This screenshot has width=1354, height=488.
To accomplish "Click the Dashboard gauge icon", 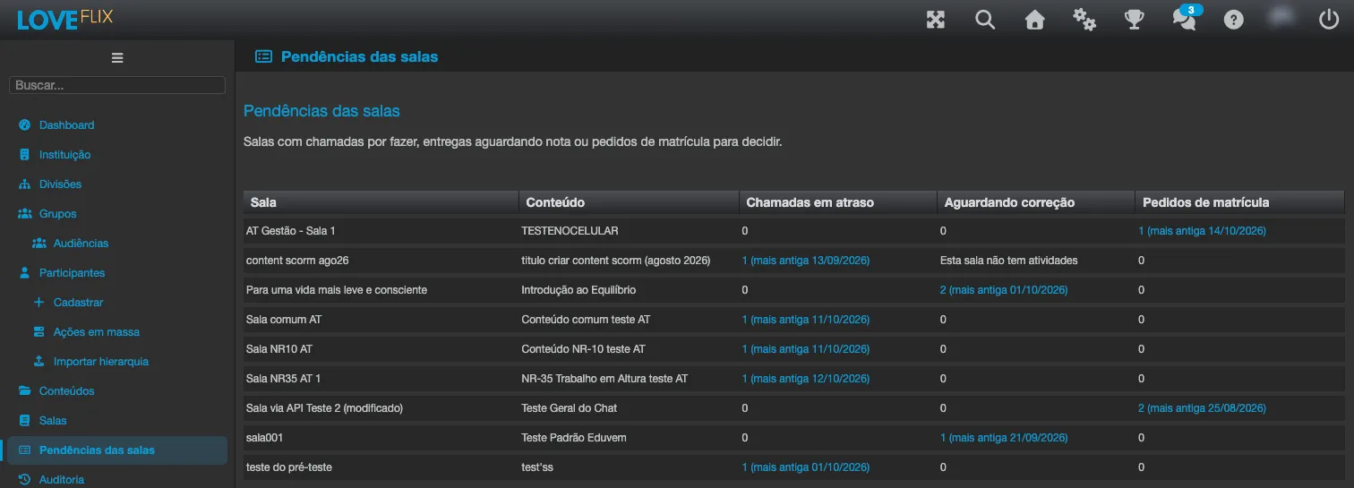I will pyautogui.click(x=25, y=124).
